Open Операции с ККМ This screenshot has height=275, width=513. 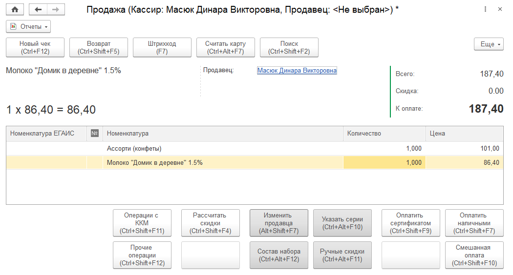(x=142, y=223)
